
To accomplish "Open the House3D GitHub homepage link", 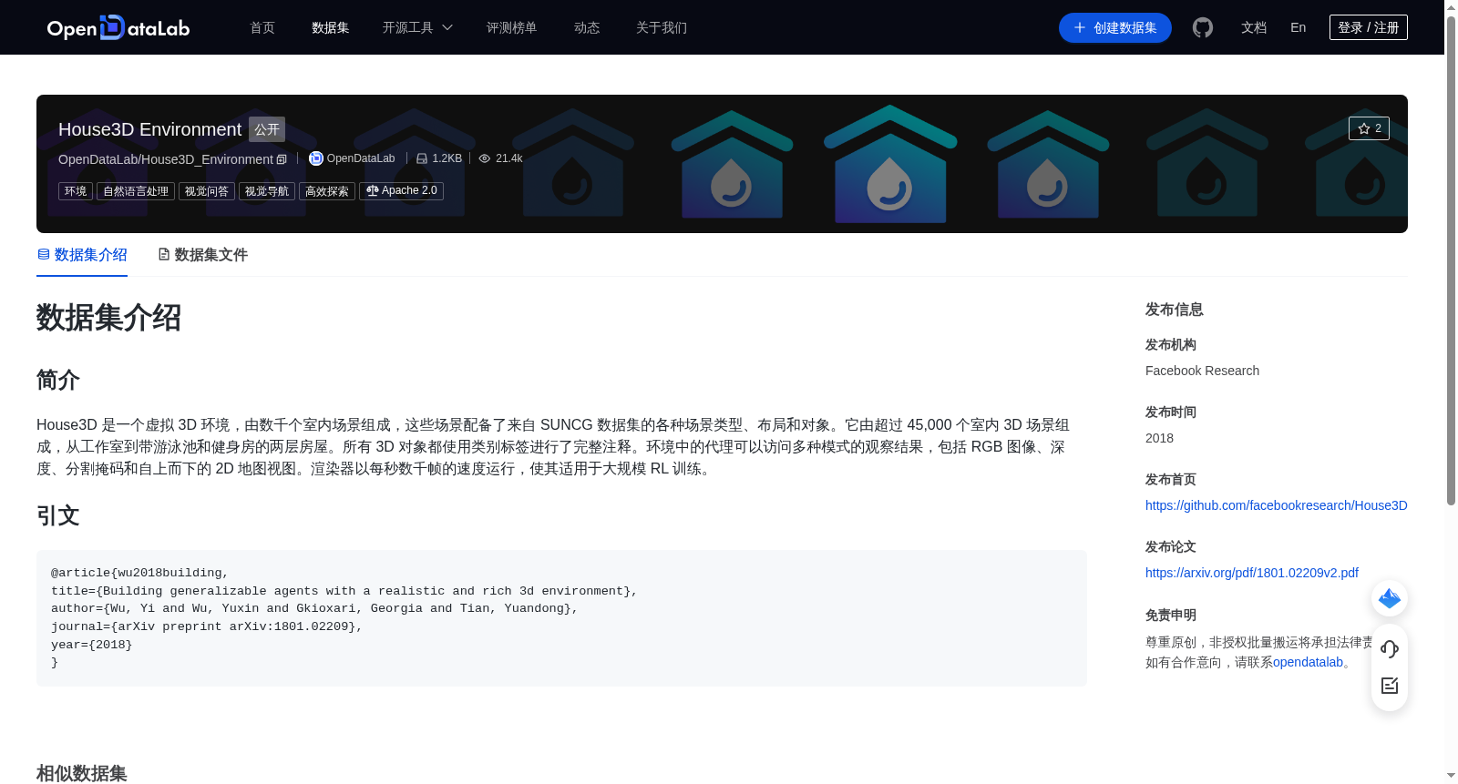I will (x=1276, y=505).
